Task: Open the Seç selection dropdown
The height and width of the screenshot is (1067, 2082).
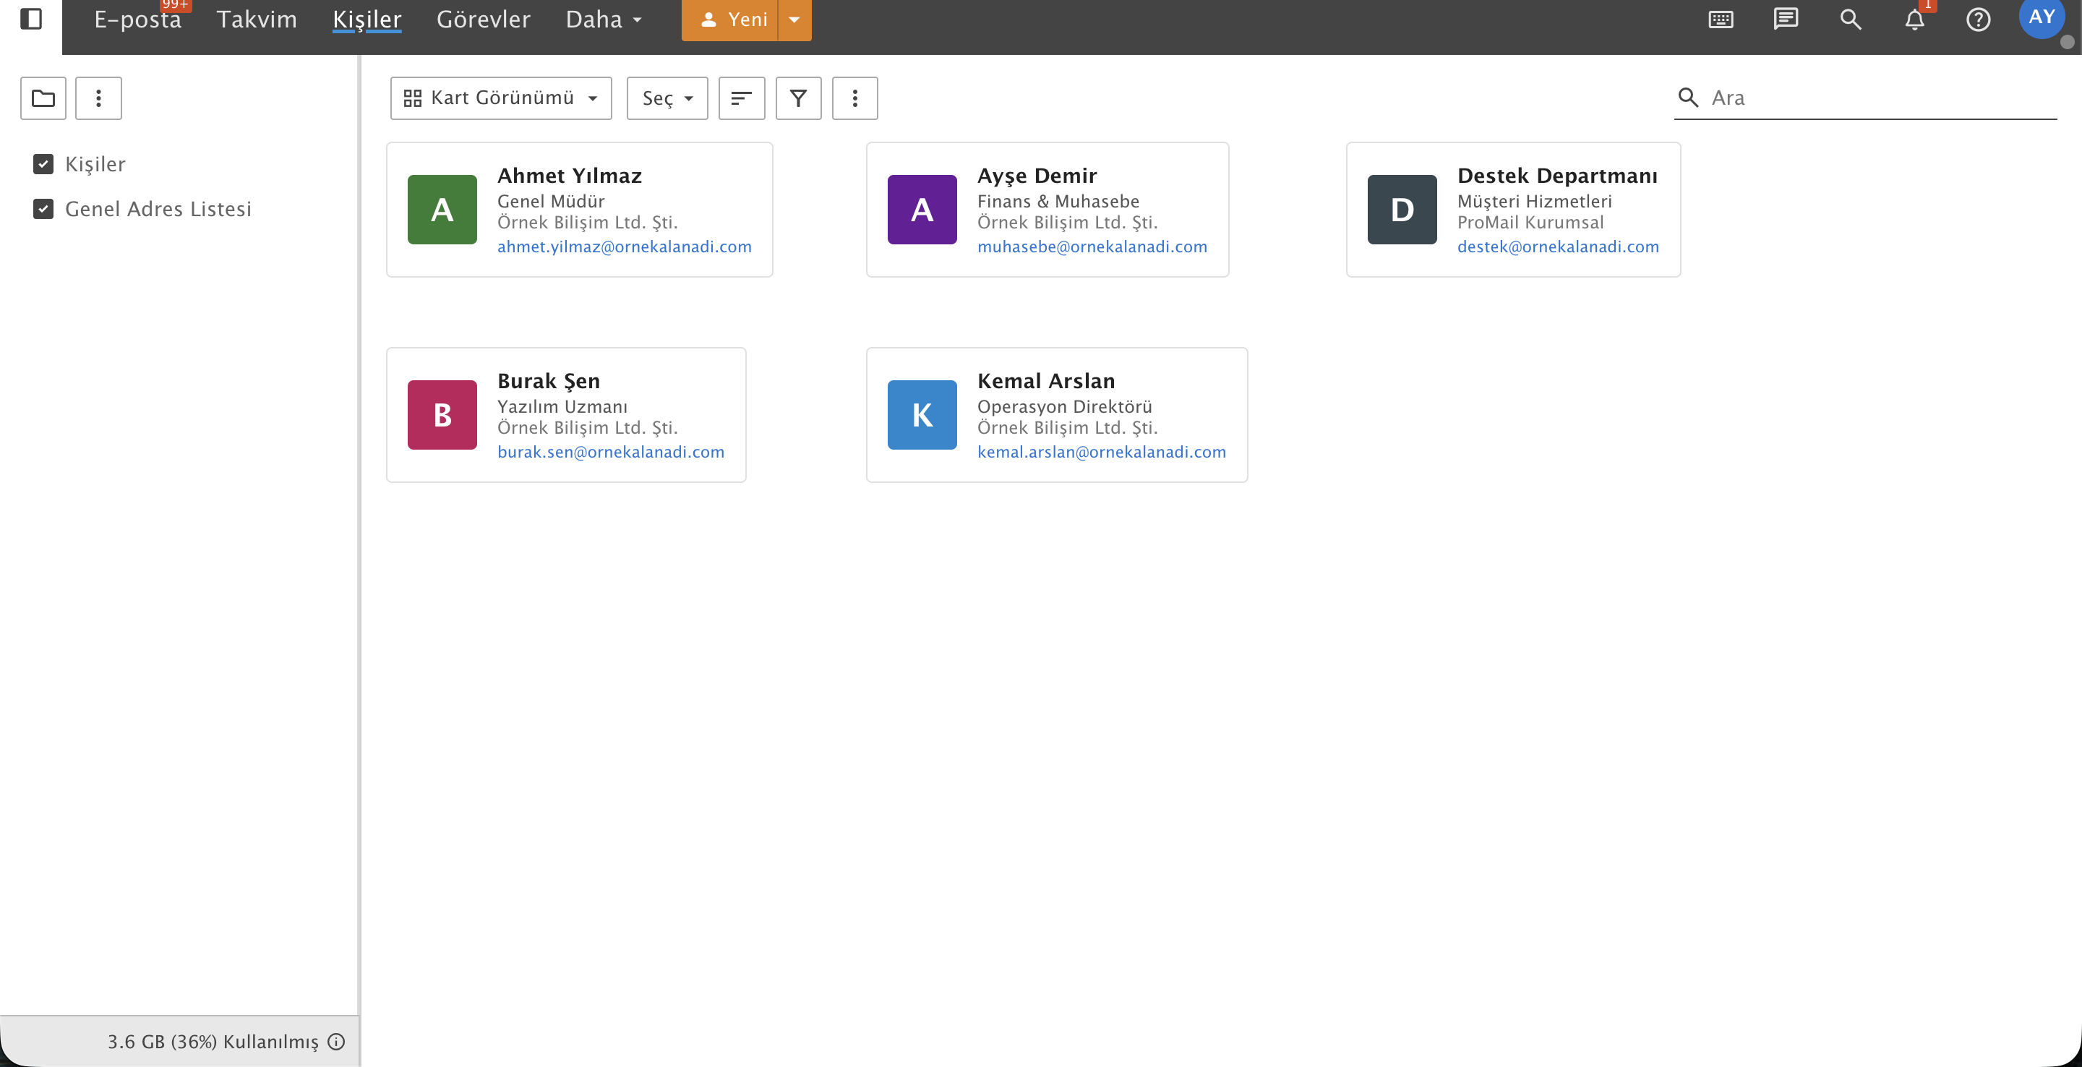Action: pyautogui.click(x=667, y=98)
